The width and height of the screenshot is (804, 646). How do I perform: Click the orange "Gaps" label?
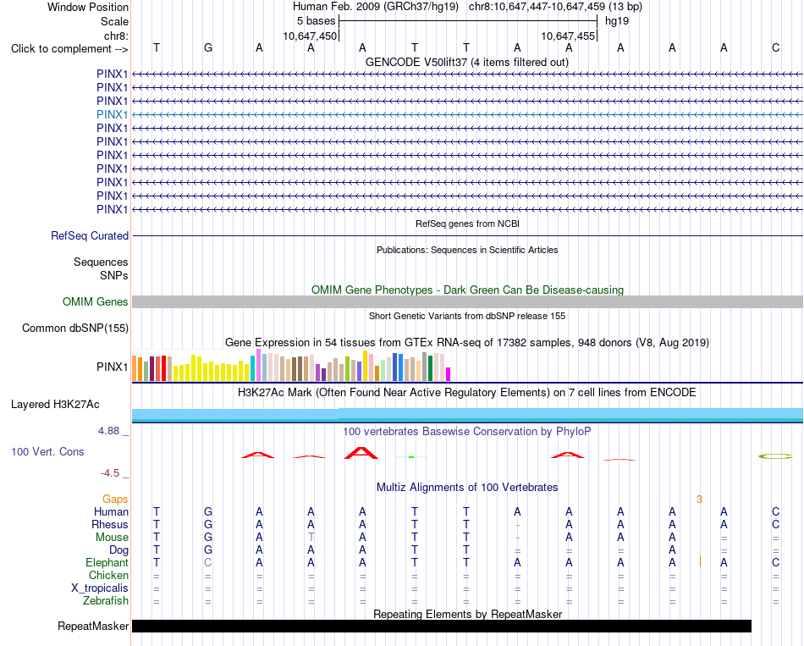point(115,500)
